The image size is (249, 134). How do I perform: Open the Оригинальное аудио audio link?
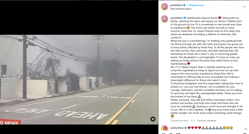tap(181, 9)
